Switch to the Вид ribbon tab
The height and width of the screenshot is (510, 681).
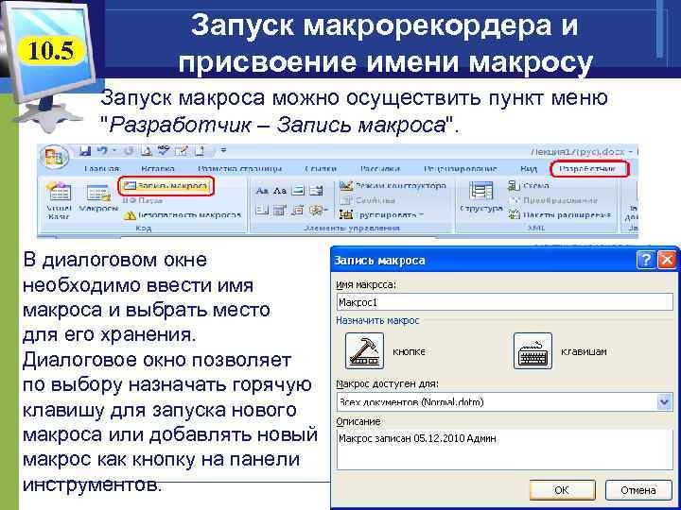tap(528, 169)
